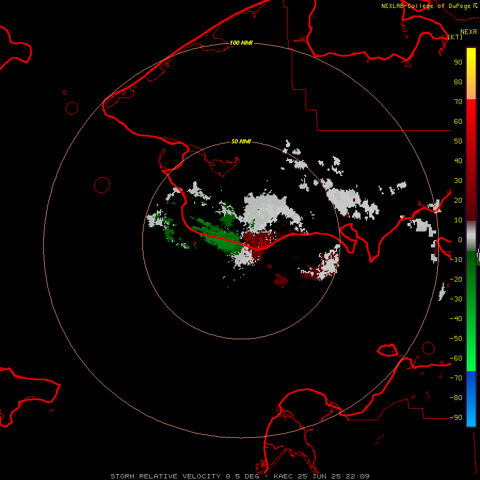The image size is (480, 480).
Task: Click the 10 value on velocity scale
Action: coord(458,220)
